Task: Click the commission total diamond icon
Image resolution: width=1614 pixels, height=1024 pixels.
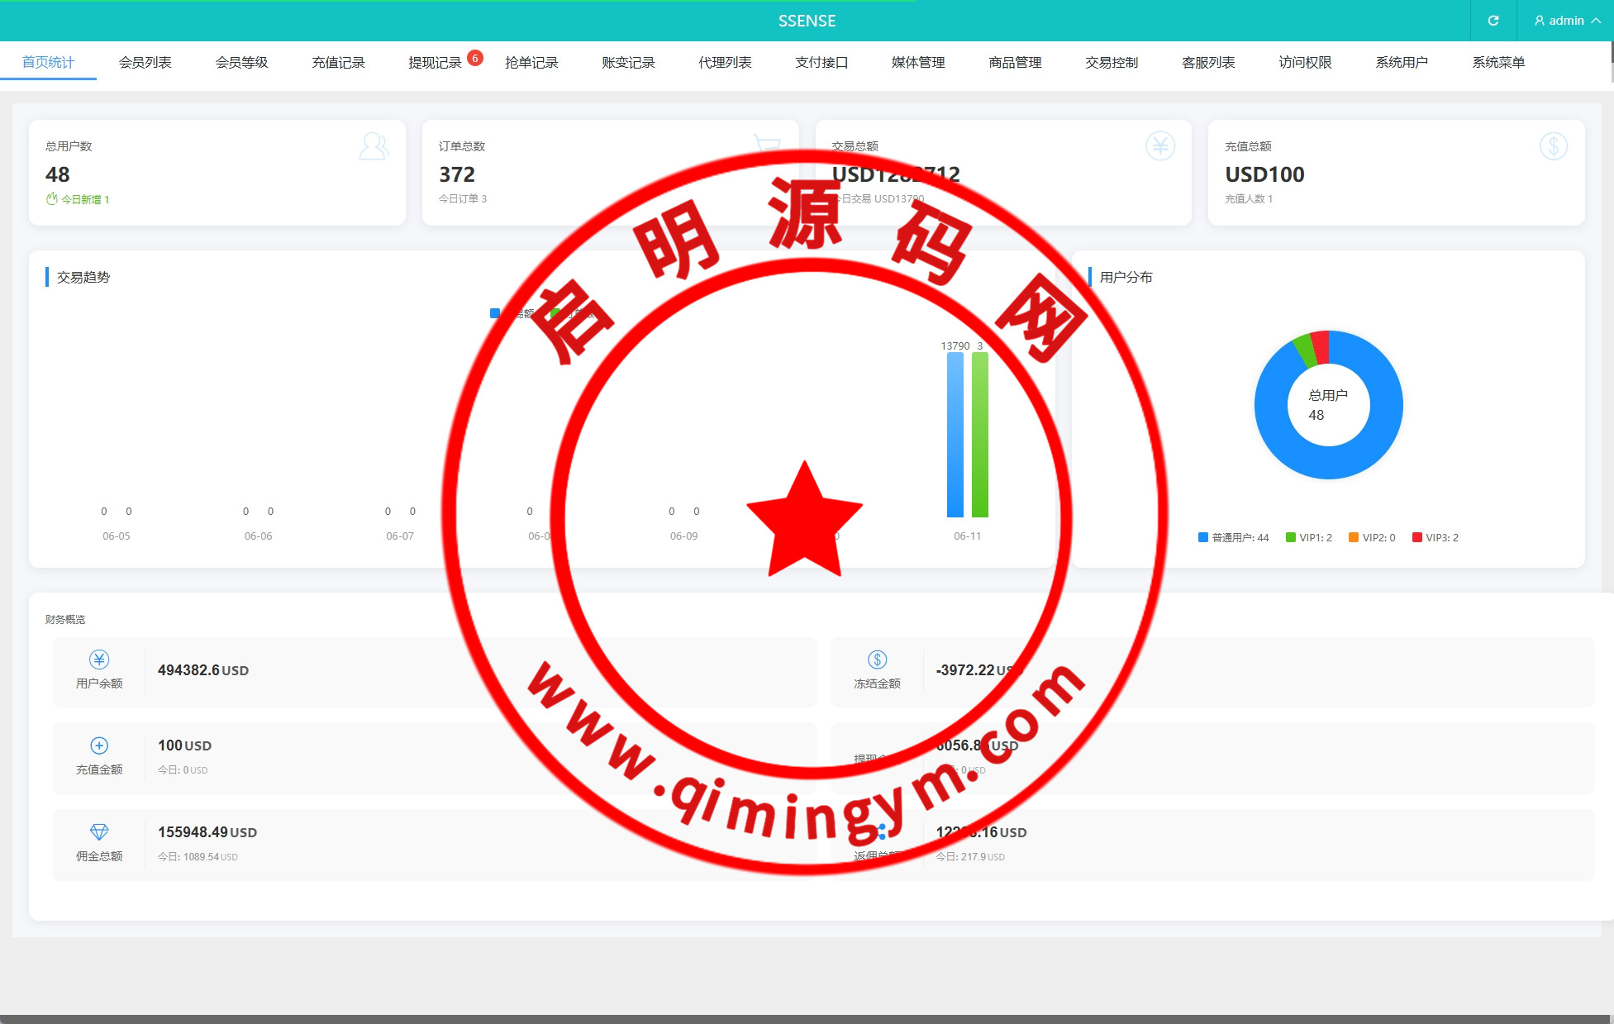Action: (99, 831)
